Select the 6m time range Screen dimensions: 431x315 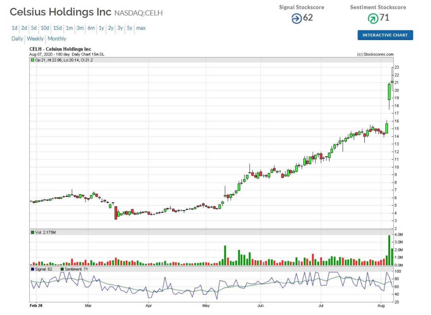click(x=91, y=28)
